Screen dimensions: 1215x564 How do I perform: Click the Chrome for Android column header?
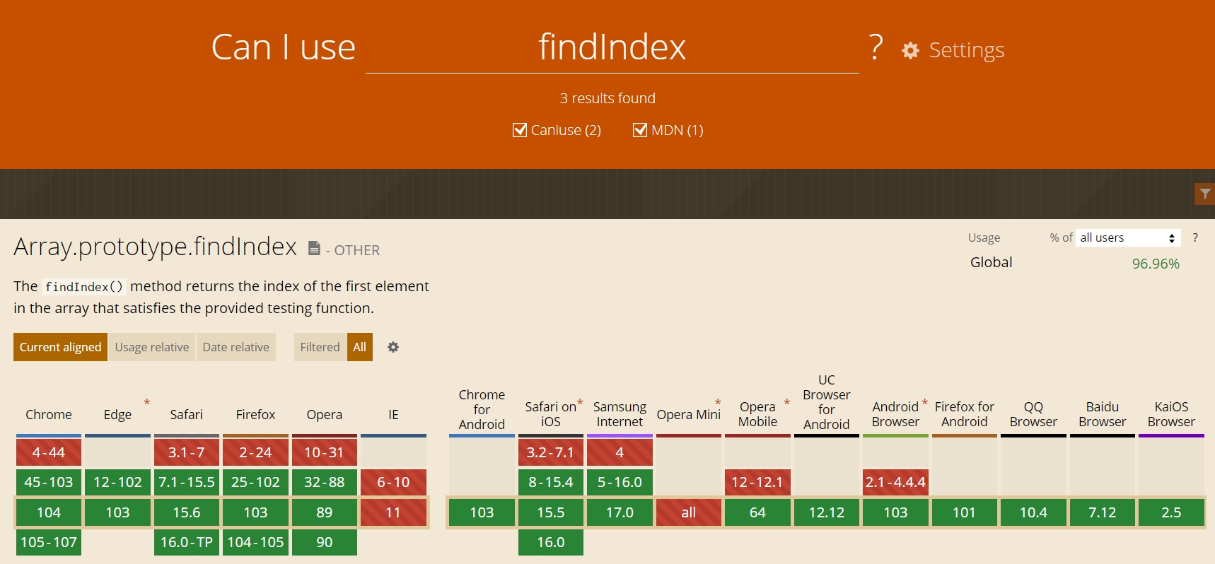(482, 409)
